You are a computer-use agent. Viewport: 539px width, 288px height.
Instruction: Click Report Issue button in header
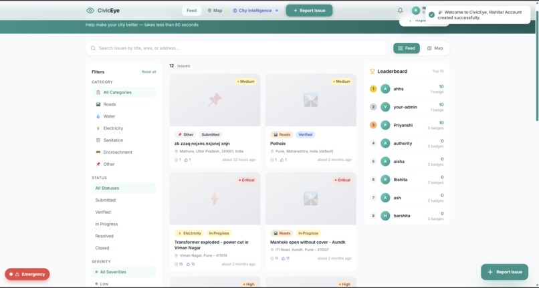pyautogui.click(x=309, y=11)
